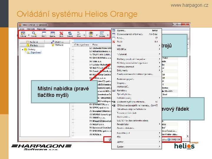Open the dropdown arrow beside Akce
The image size is (212, 159).
point(84,35)
